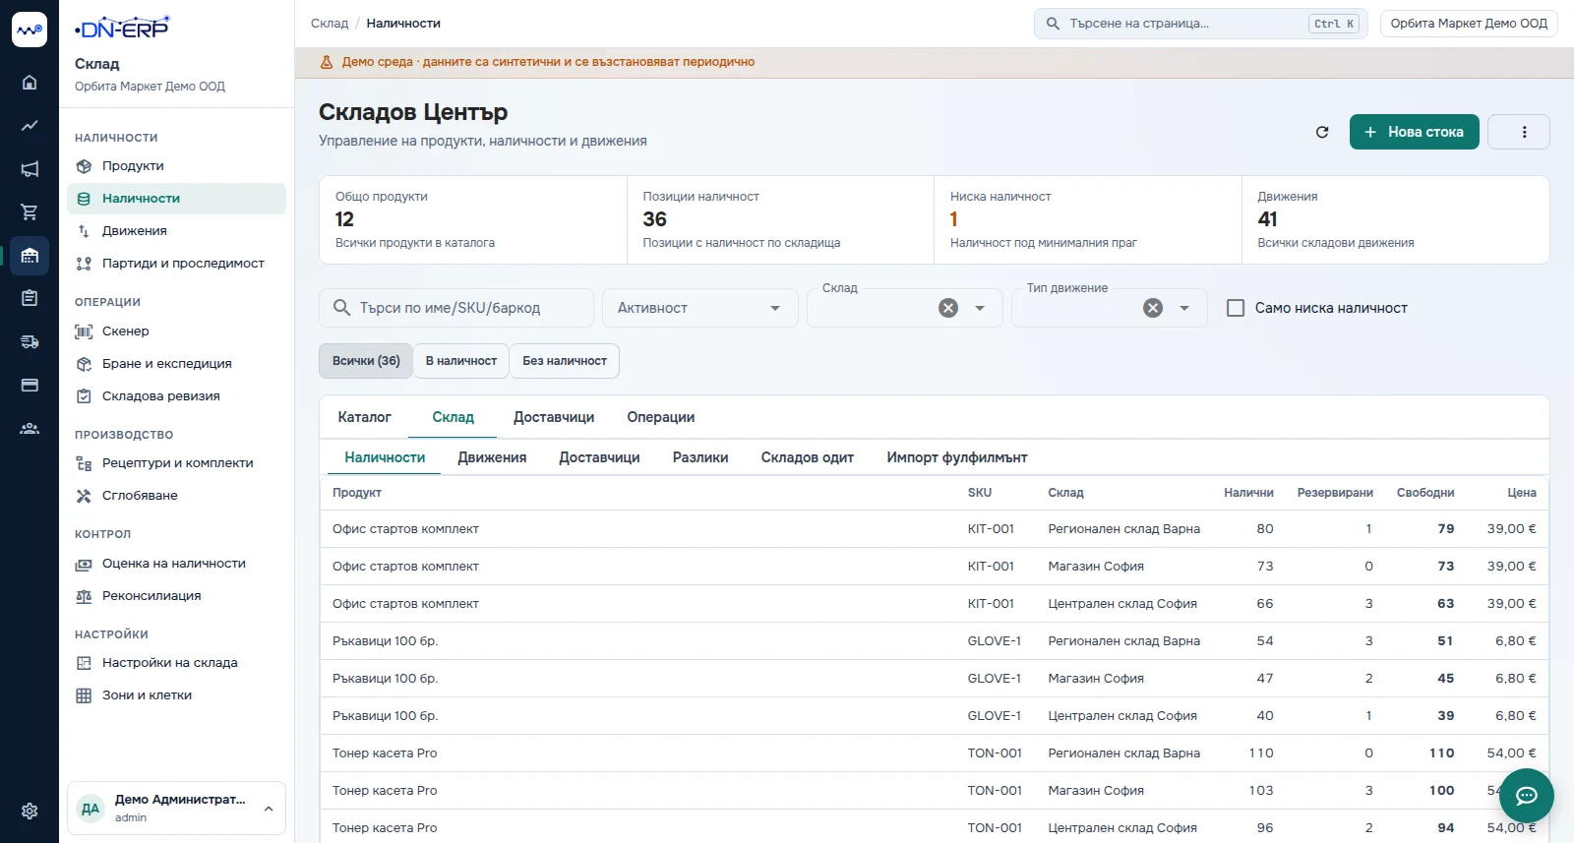This screenshot has height=843, width=1574.
Task: Open the analytics chart icon in rail
Action: (x=30, y=126)
